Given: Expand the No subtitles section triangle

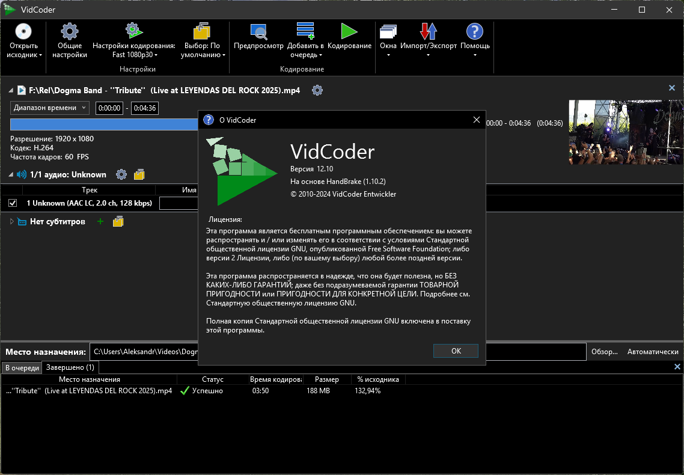Looking at the screenshot, I should [x=12, y=222].
